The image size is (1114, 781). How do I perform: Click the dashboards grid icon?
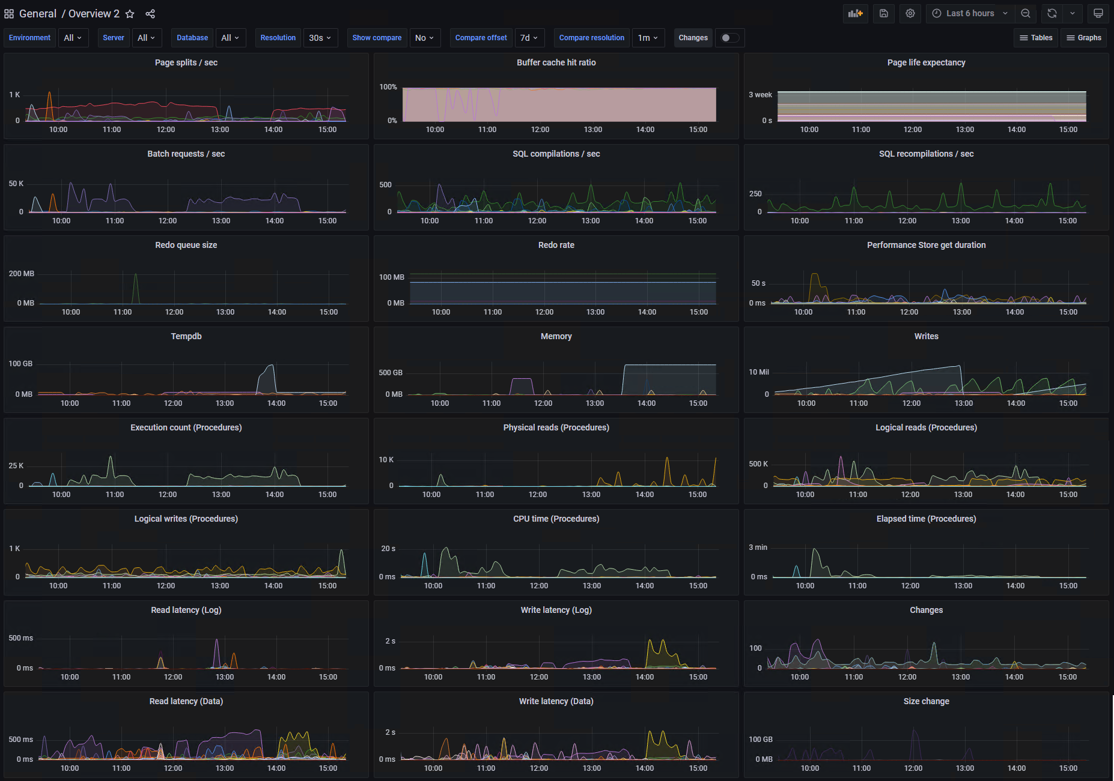point(9,13)
